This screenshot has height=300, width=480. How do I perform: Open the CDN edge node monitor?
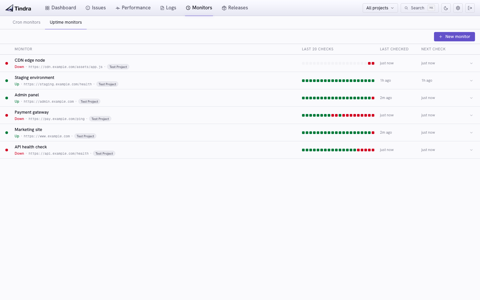click(x=30, y=60)
